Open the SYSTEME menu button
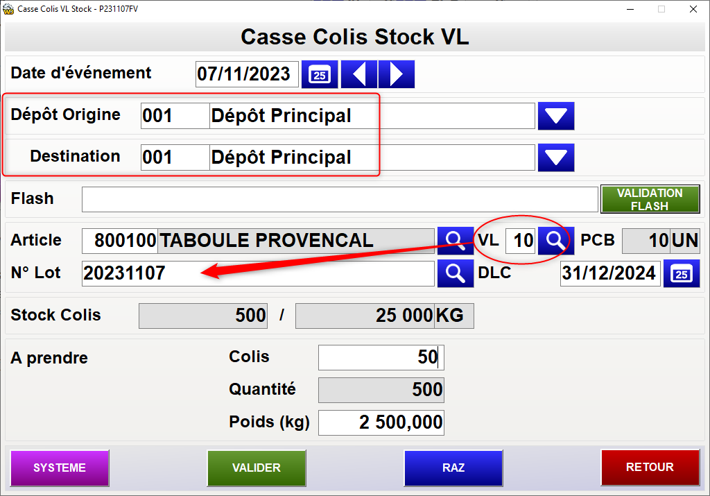 pyautogui.click(x=60, y=468)
